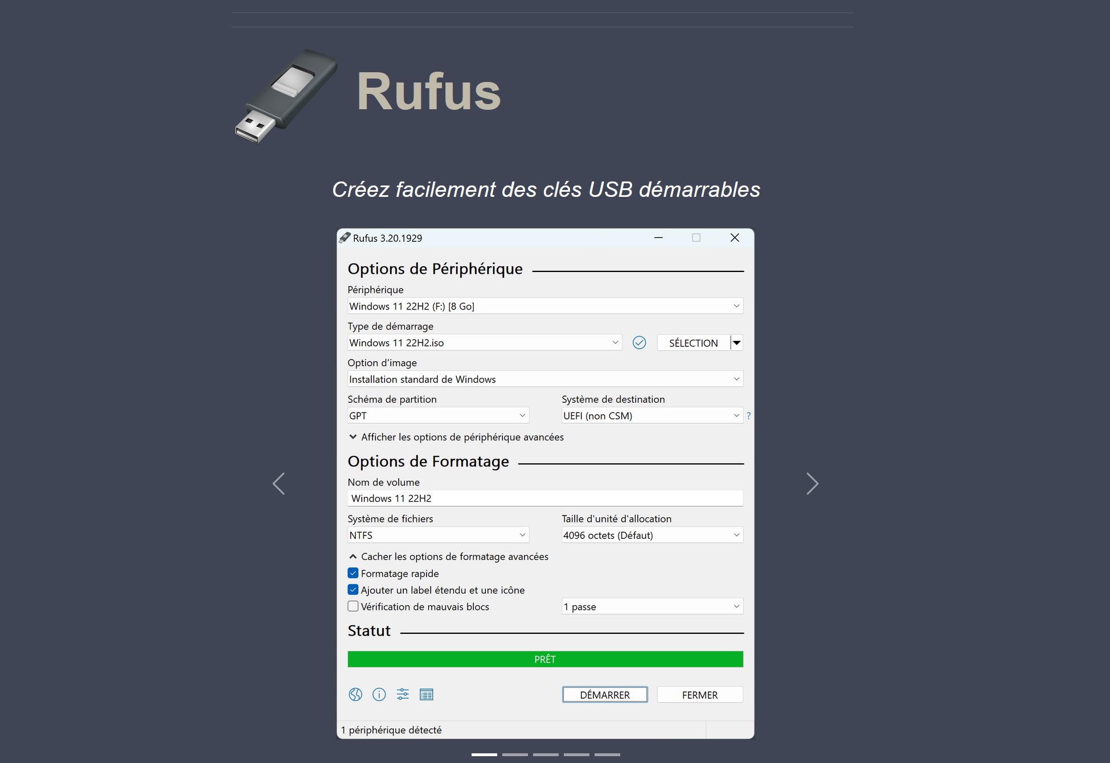Click the green PRÊT progress bar
The width and height of the screenshot is (1110, 763).
(x=544, y=659)
